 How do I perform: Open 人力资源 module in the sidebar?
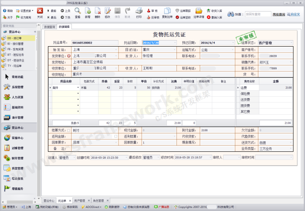pos(17,97)
